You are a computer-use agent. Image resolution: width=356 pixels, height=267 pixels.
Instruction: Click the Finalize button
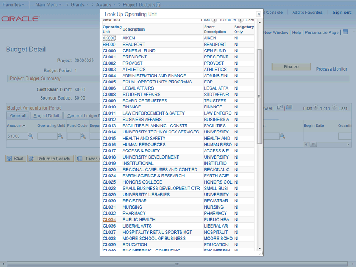pyautogui.click(x=291, y=67)
